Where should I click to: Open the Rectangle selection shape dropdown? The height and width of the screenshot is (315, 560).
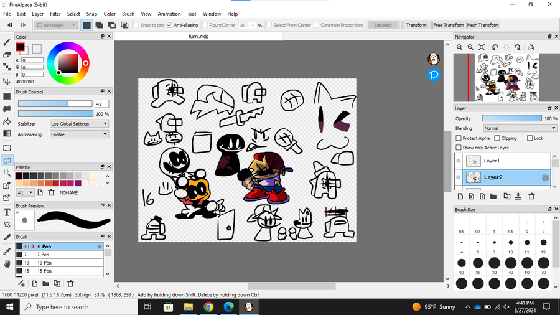tap(56, 25)
